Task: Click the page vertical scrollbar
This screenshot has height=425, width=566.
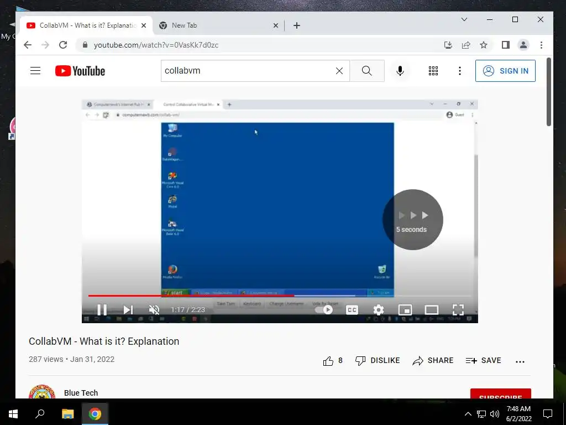Action: pyautogui.click(x=549, y=92)
